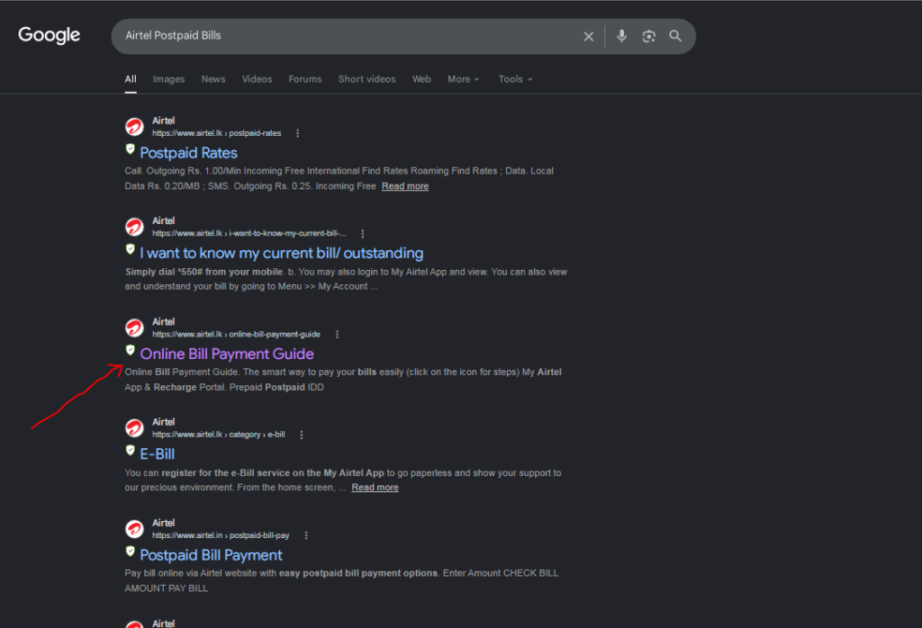922x628 pixels.
Task: Clear the search box with X icon
Action: click(x=589, y=36)
